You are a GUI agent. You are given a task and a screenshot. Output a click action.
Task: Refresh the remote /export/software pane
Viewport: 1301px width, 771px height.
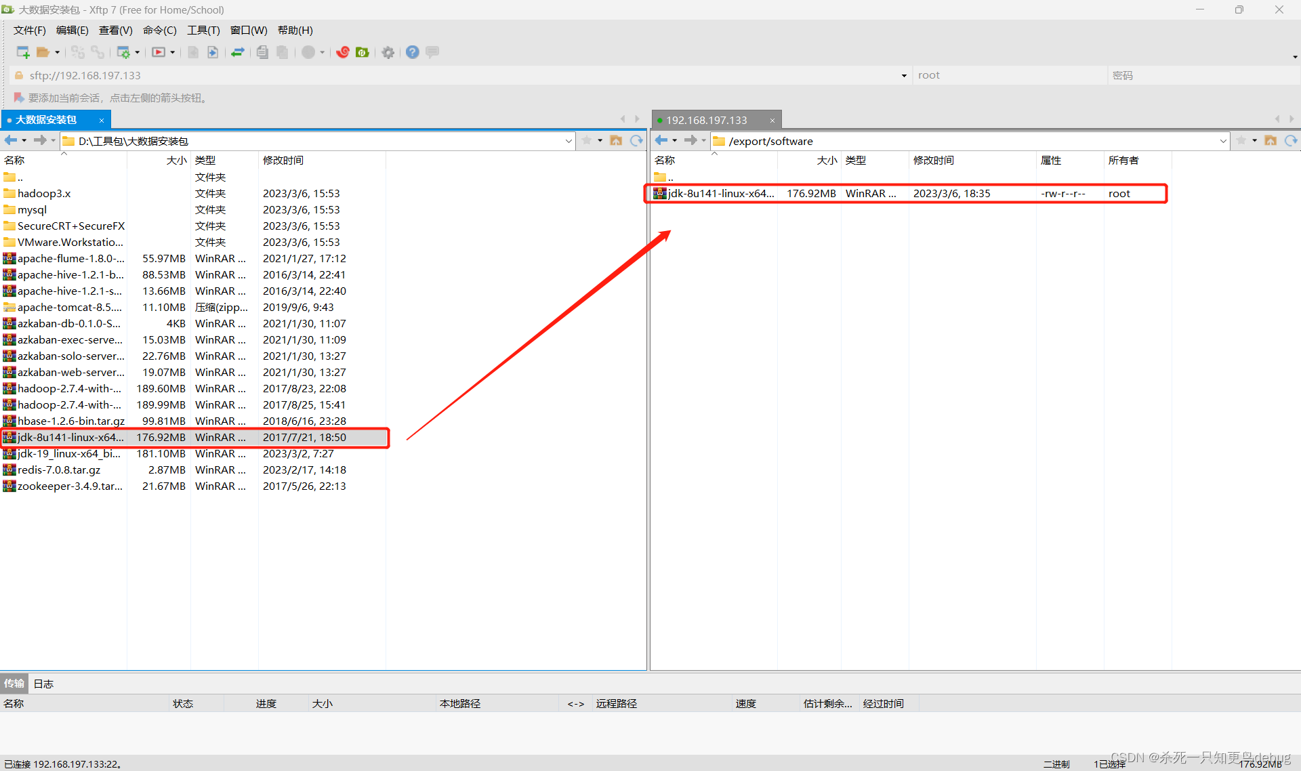[x=1290, y=140]
